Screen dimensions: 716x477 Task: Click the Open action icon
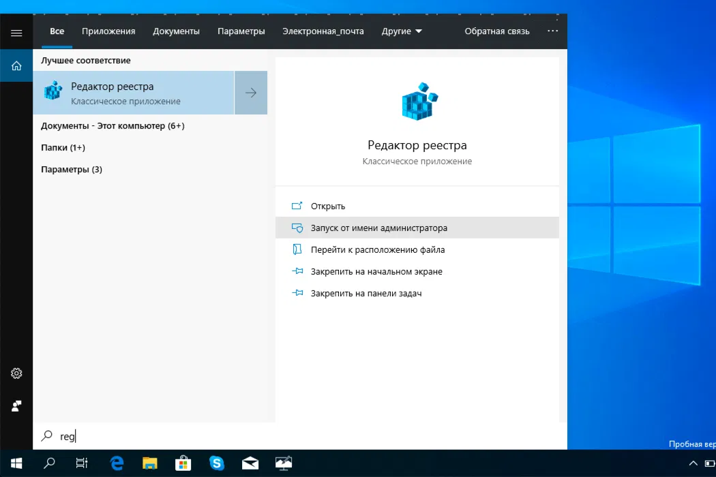point(297,206)
